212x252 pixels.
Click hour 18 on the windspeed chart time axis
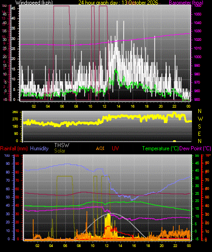pos(146,106)
